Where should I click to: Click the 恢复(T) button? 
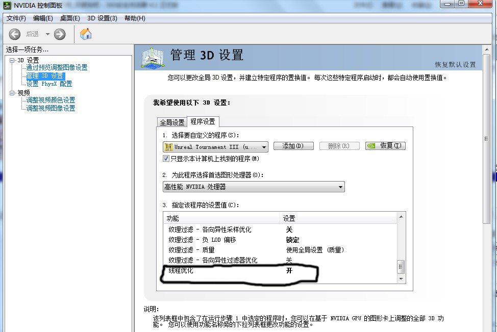click(x=385, y=146)
